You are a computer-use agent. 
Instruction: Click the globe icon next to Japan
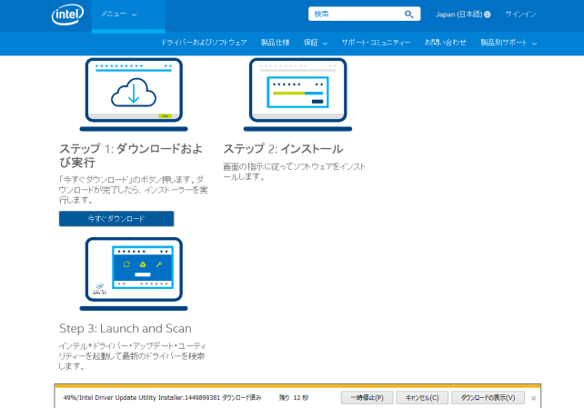[x=488, y=15]
